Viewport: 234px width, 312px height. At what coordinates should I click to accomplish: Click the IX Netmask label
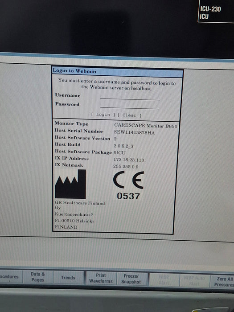tap(69, 165)
